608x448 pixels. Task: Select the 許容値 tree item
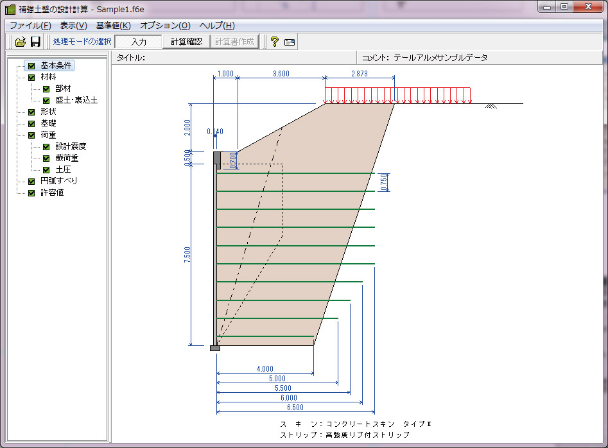coord(53,193)
